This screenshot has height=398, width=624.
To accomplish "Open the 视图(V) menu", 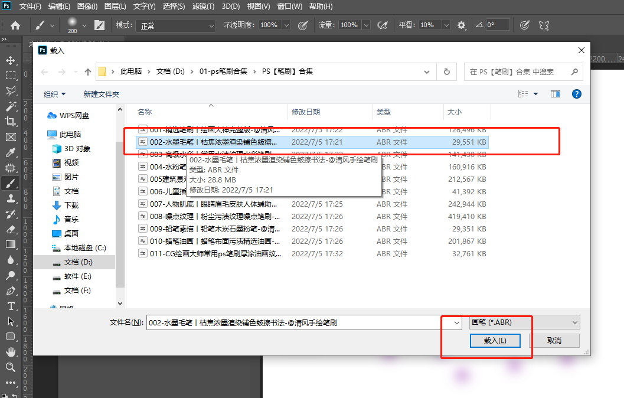I will [258, 6].
